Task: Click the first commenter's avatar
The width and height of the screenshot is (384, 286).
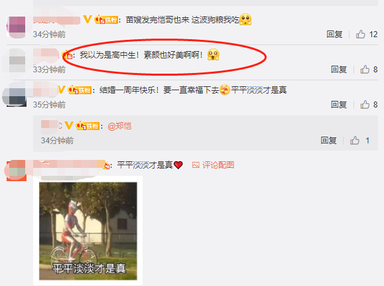Action: point(17,27)
